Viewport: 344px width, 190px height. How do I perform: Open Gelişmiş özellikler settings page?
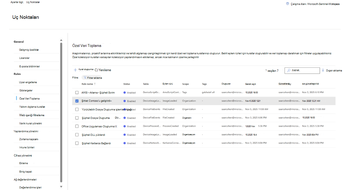coord(29,50)
